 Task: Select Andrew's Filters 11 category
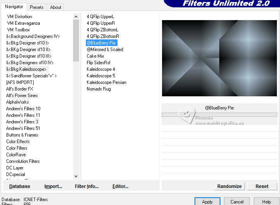(23, 115)
